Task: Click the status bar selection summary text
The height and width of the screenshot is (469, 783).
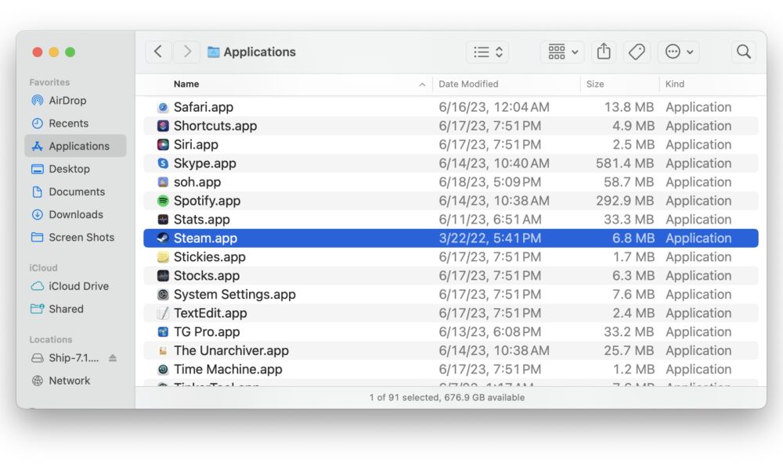Action: [447, 398]
